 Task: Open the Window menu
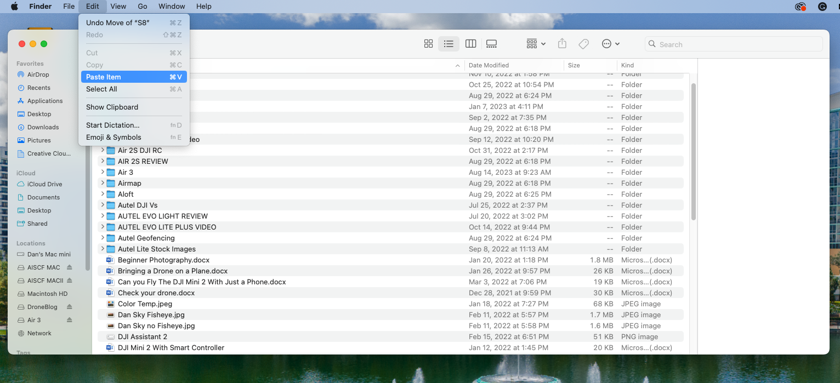[x=172, y=7]
